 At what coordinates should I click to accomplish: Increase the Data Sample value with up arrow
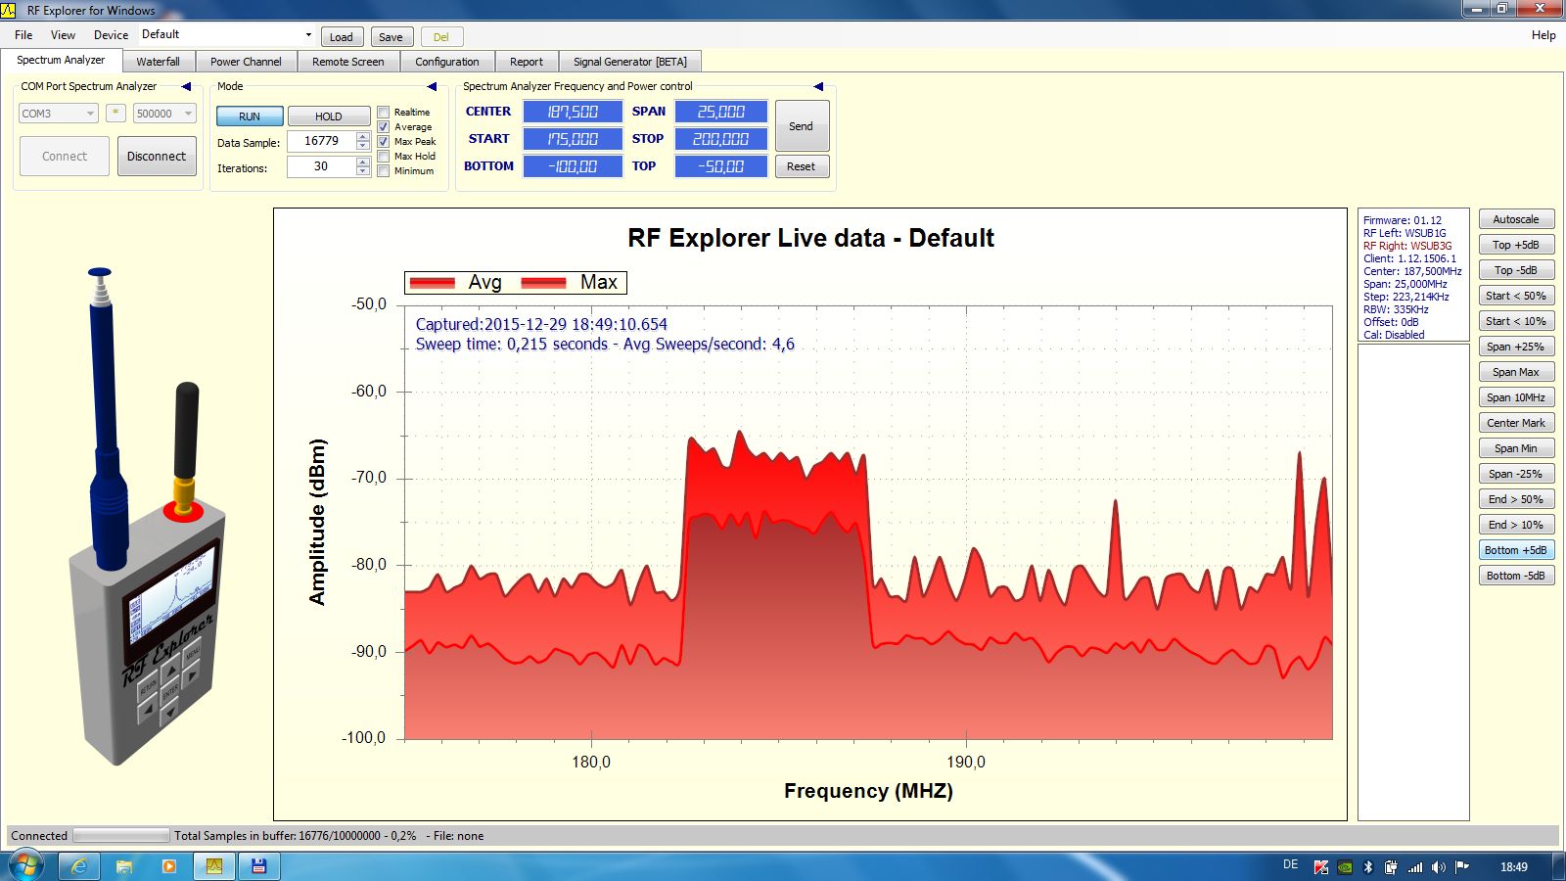point(363,136)
